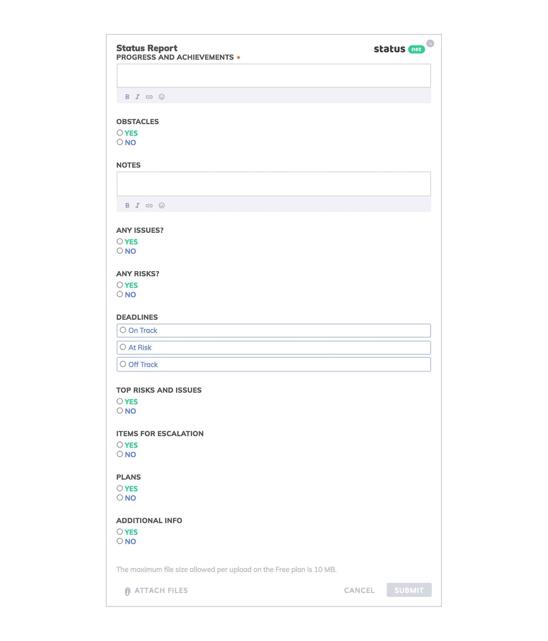Click the Emoji icon in Progress field
Image resolution: width=548 pixels, height=641 pixels.
[162, 97]
